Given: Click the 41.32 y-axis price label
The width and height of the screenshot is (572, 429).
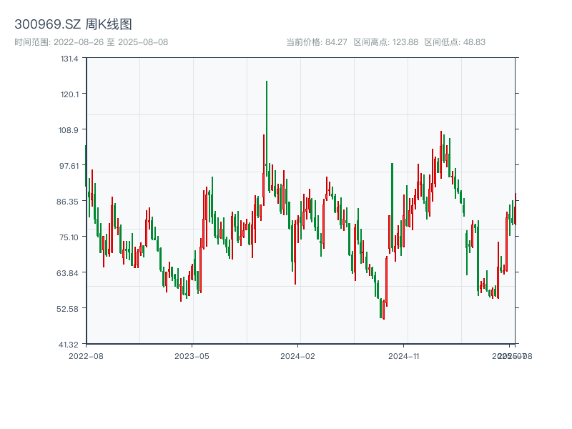Looking at the screenshot, I should coord(69,345).
